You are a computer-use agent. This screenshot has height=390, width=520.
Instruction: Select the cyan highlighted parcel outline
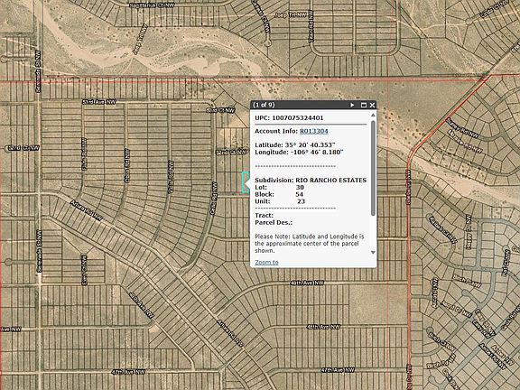245,182
